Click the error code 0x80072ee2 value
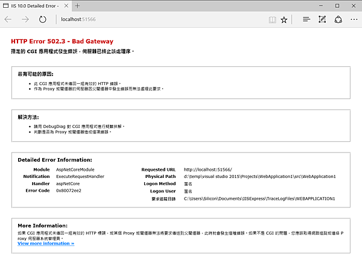This screenshot has width=362, height=263. 69,191
